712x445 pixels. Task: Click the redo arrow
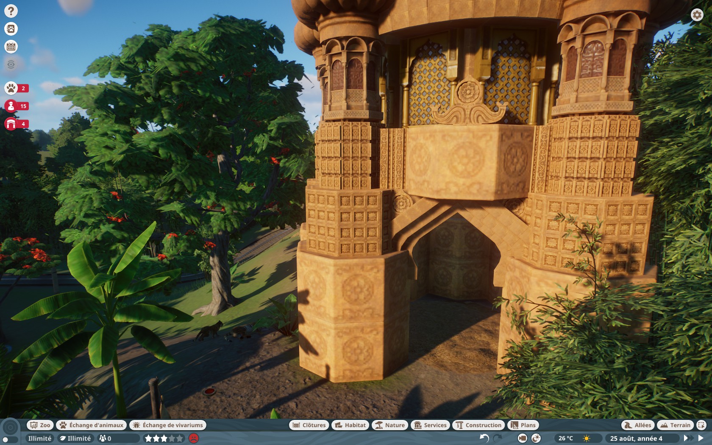coord(498,438)
